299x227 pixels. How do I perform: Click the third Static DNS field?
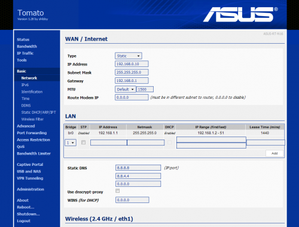(138, 184)
